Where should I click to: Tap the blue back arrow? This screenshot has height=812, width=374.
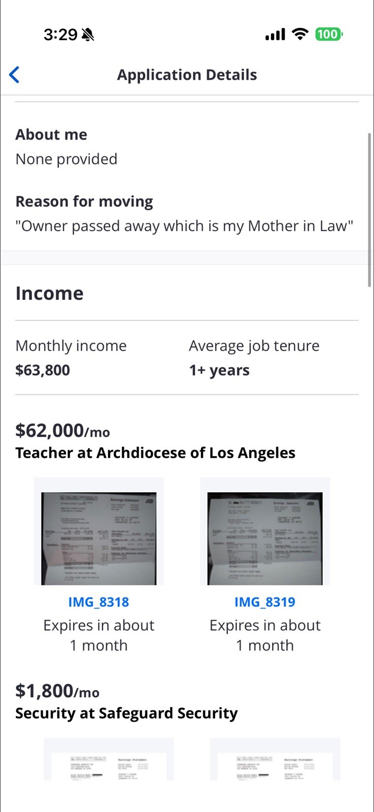(14, 75)
